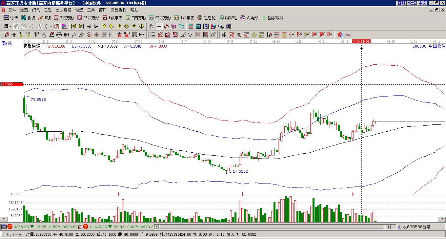Open the 资讯 menu
446x239 pixels.
pos(36,10)
